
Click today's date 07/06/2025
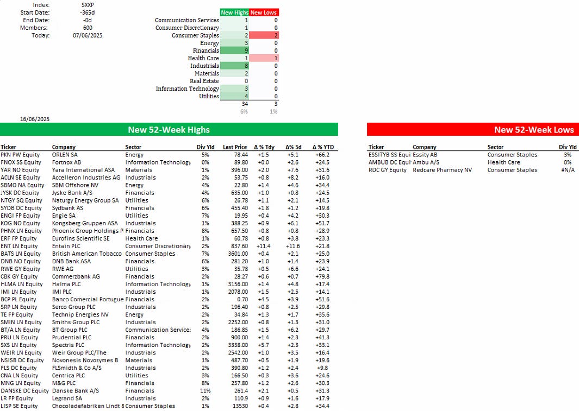point(88,35)
